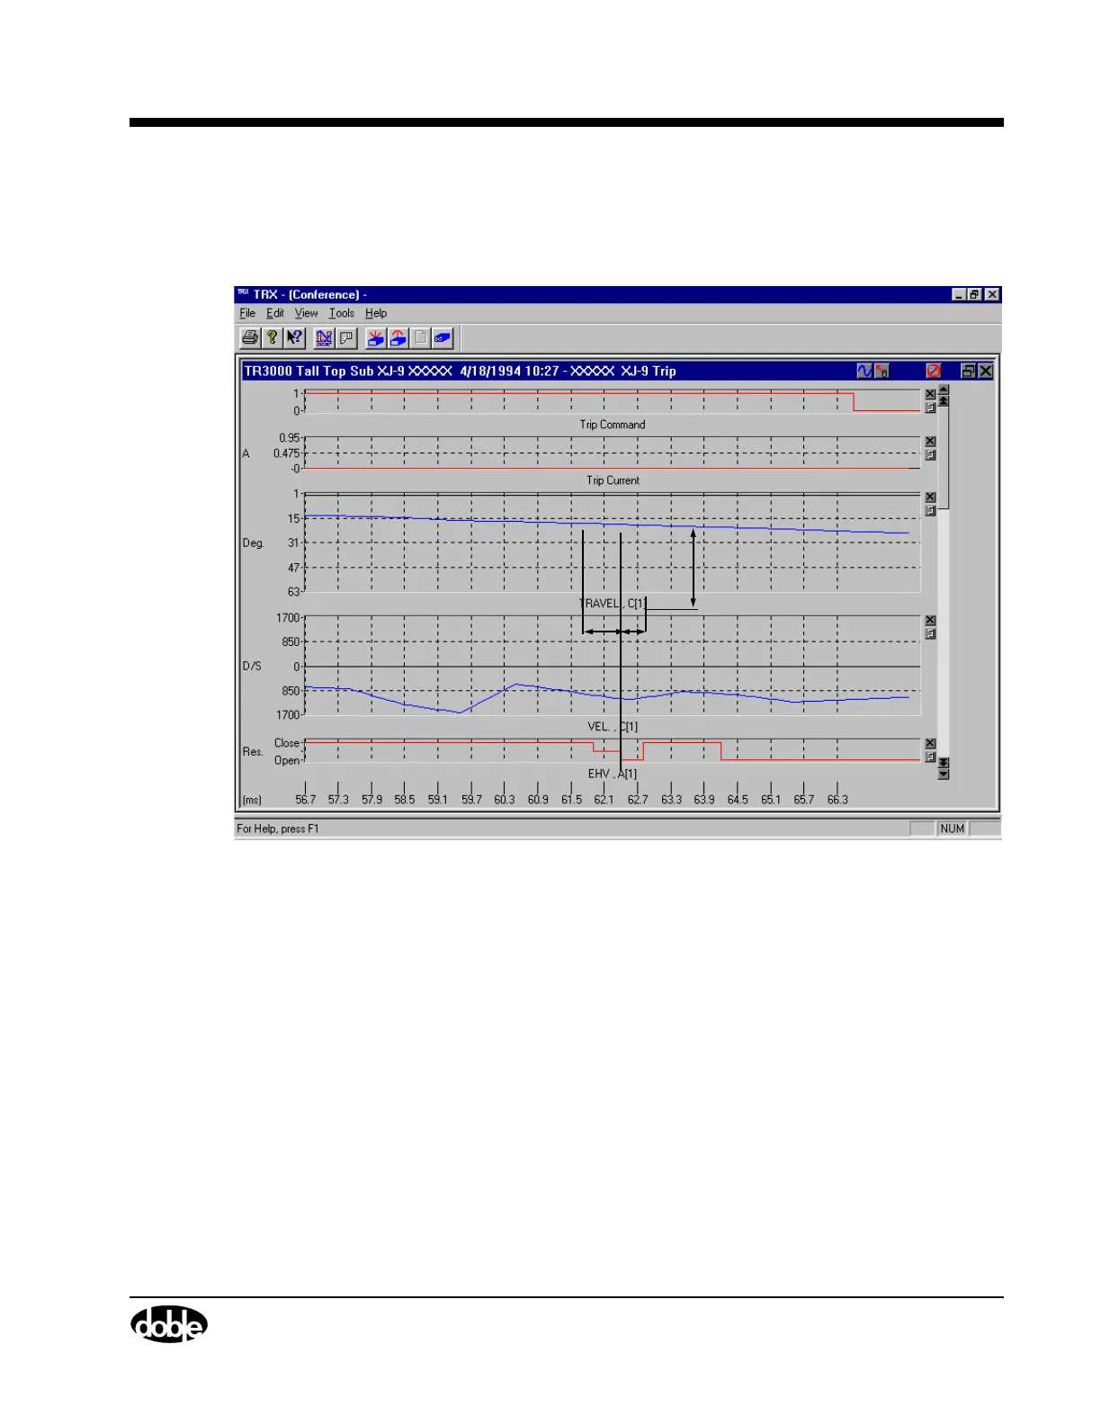Minimize the TRX application window
Viewport: 1101px width, 1425px height.
coord(959,294)
